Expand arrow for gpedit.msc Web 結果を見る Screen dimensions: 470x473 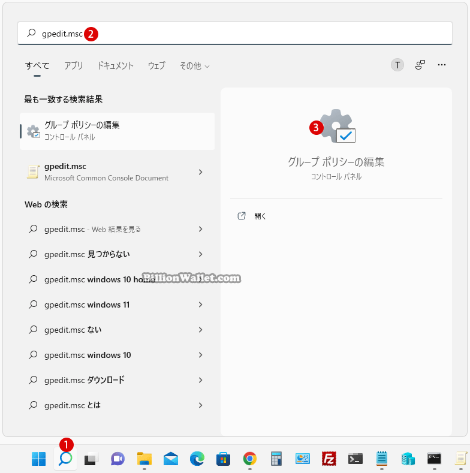click(x=201, y=229)
